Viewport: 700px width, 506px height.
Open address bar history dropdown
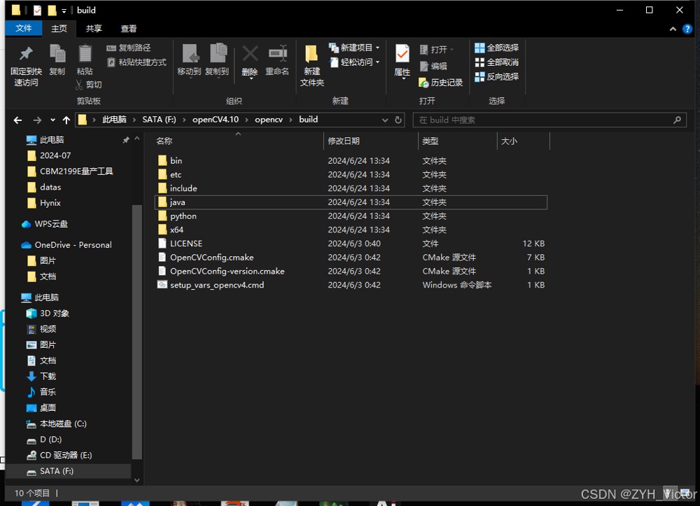385,120
